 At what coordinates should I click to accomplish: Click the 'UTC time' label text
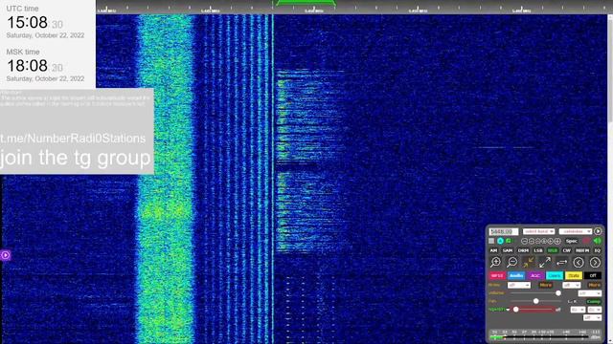click(23, 9)
